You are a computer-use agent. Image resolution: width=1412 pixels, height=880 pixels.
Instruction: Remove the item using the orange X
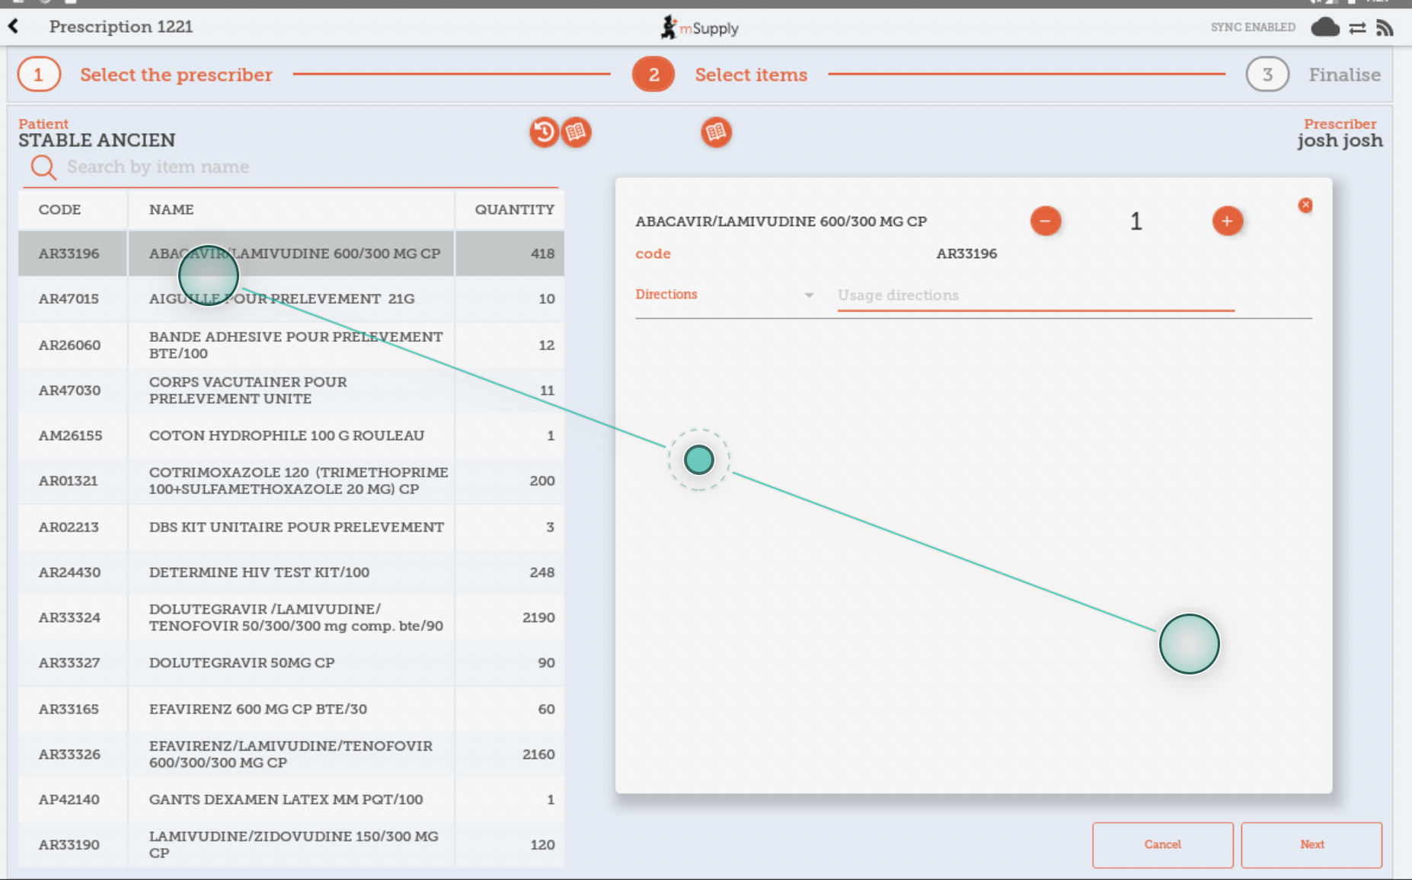[x=1305, y=204]
